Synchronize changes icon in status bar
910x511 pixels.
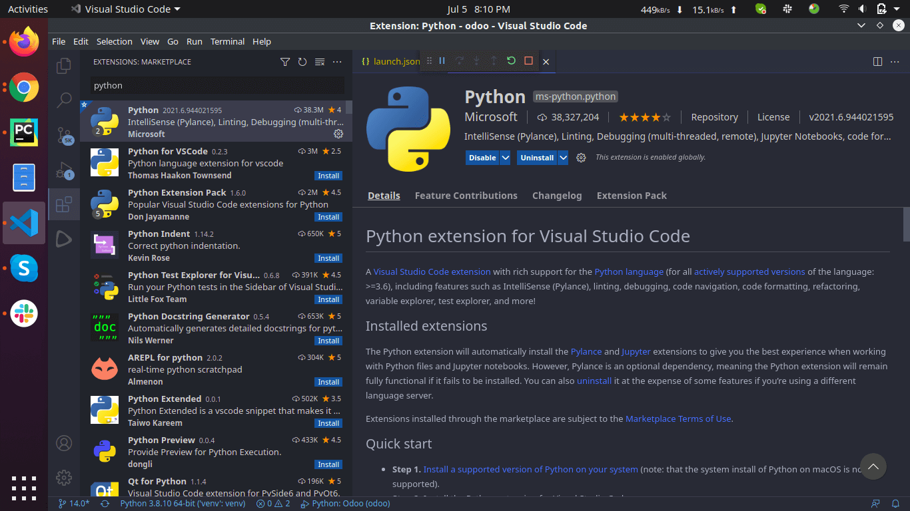(105, 504)
